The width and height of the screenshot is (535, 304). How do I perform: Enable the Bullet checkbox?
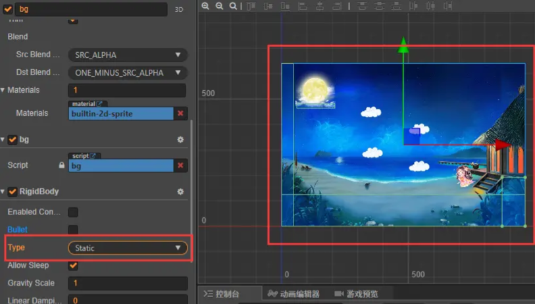point(73,230)
